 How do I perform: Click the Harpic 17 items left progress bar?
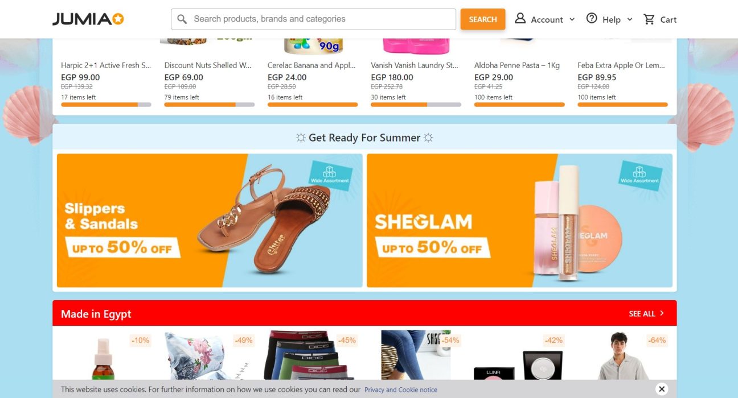pyautogui.click(x=106, y=105)
